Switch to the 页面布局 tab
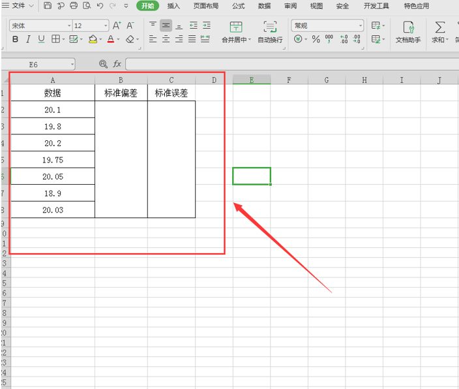The height and width of the screenshot is (389, 459). [206, 6]
